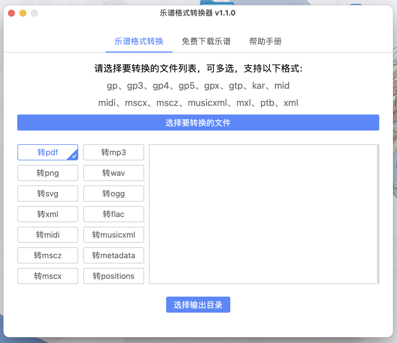Click 选择要转换的文件 to pick files
Image resolution: width=397 pixels, height=343 pixels.
tap(198, 123)
